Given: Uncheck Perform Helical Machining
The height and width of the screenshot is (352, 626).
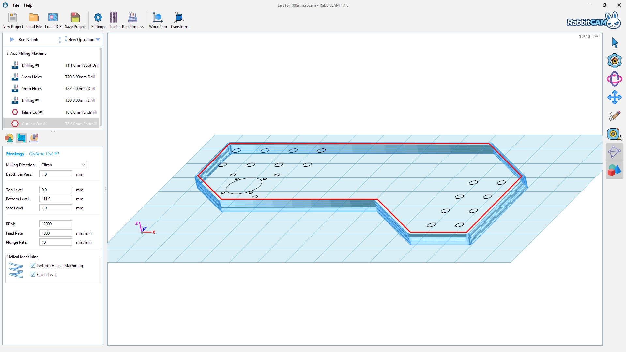Looking at the screenshot, I should pyautogui.click(x=33, y=265).
